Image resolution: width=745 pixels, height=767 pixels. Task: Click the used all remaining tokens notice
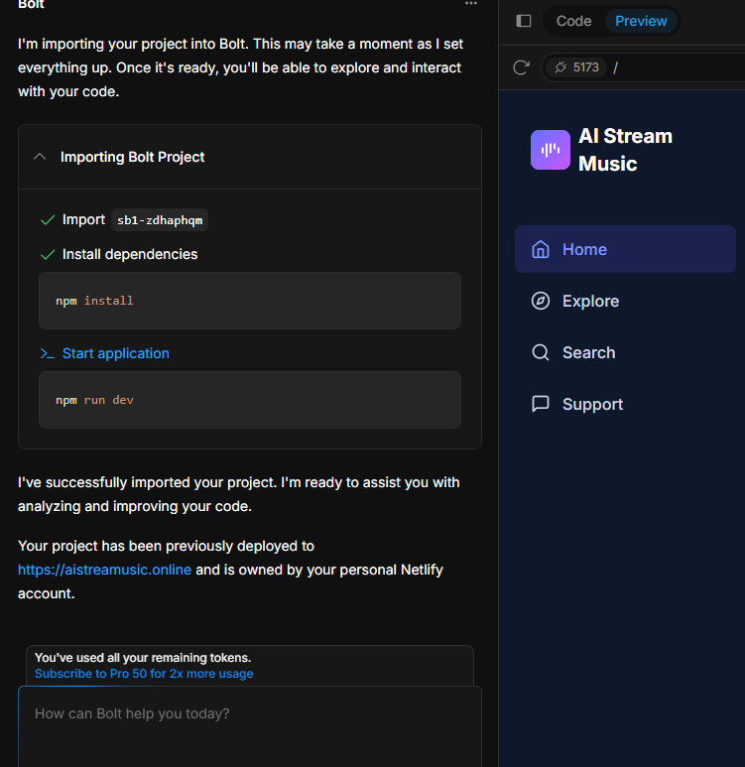[x=143, y=658]
